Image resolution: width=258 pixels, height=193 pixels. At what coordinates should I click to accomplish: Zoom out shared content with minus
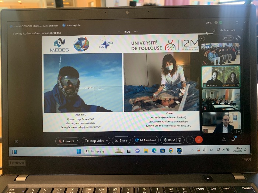pyautogui.click(x=119, y=32)
